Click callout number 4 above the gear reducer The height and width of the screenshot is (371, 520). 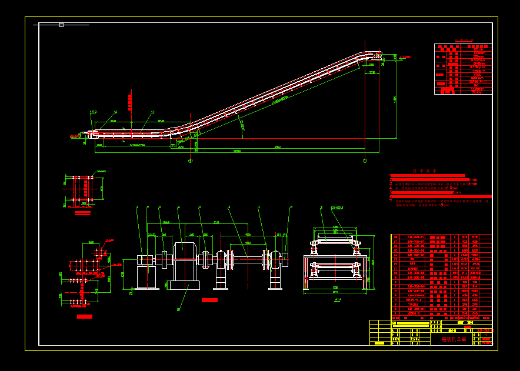(178, 207)
